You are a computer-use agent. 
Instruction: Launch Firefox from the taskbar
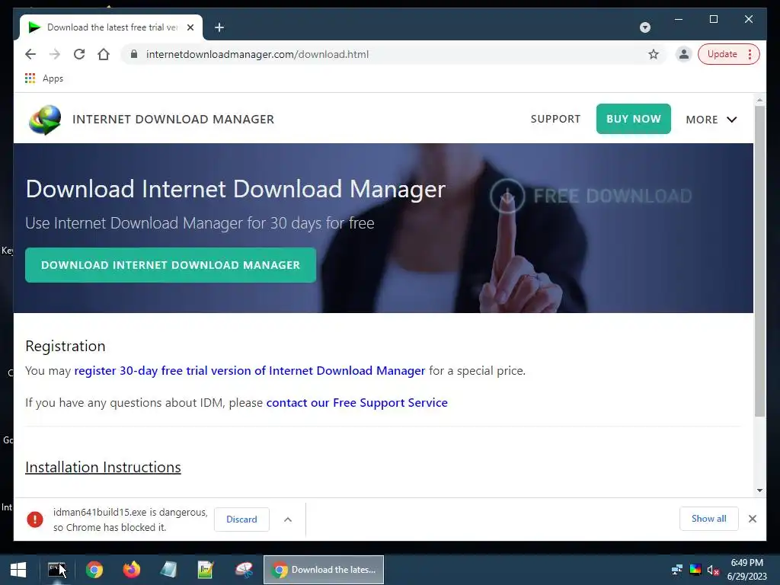pos(131,570)
